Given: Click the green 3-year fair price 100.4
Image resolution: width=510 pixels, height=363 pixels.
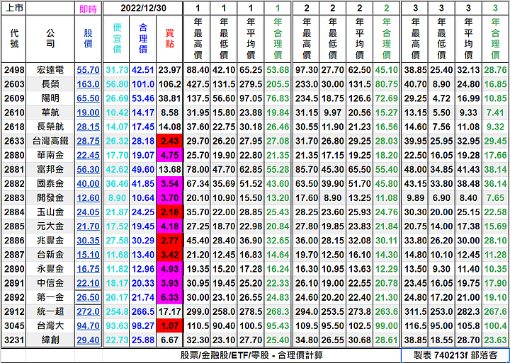Looking at the screenshot, I should click(x=495, y=326).
